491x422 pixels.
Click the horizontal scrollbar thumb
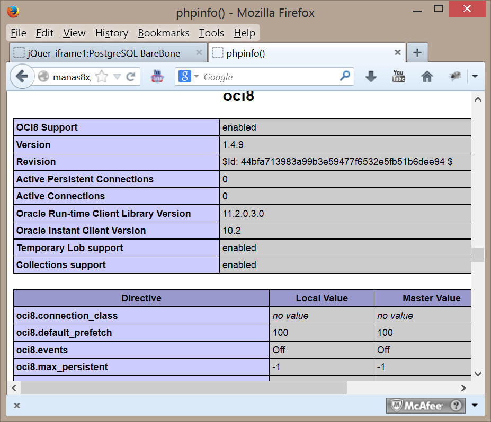(x=183, y=388)
